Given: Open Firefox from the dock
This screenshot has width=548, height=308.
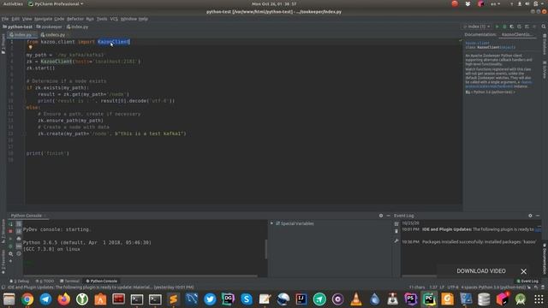Looking at the screenshot, I should click(x=63, y=299).
